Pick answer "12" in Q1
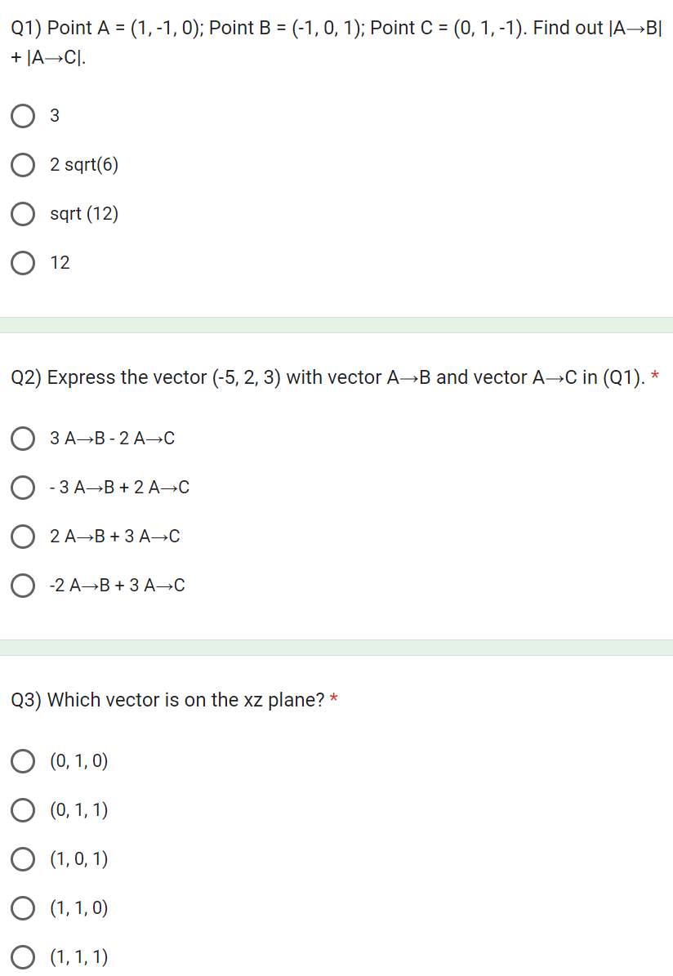 pyautogui.click(x=23, y=262)
